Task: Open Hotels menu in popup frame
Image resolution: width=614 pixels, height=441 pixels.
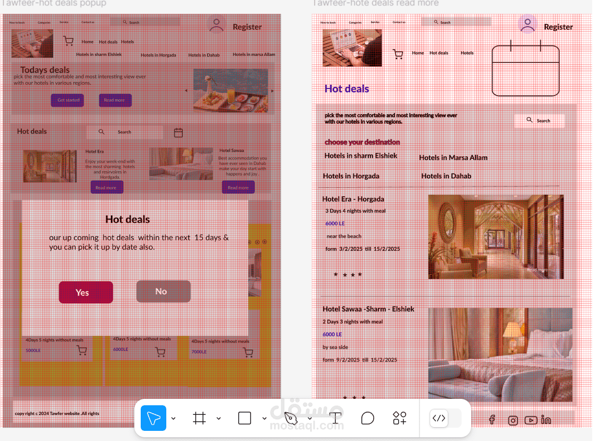Action: (127, 42)
